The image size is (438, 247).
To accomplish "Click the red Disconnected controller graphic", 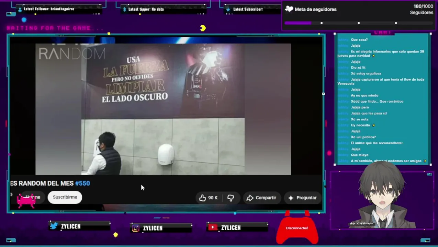I will (x=297, y=228).
